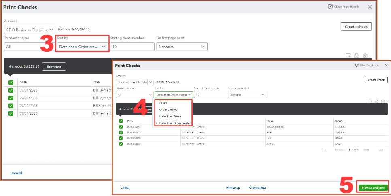The height and width of the screenshot is (196, 391).
Task: Click Give feedback icon in the larger background window
Action: coord(330,7)
